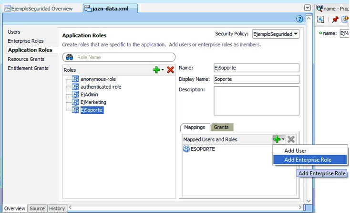Screen dimensions: 350x218
Task: Click the Name field containing EjSoporte
Action: tap(257, 68)
